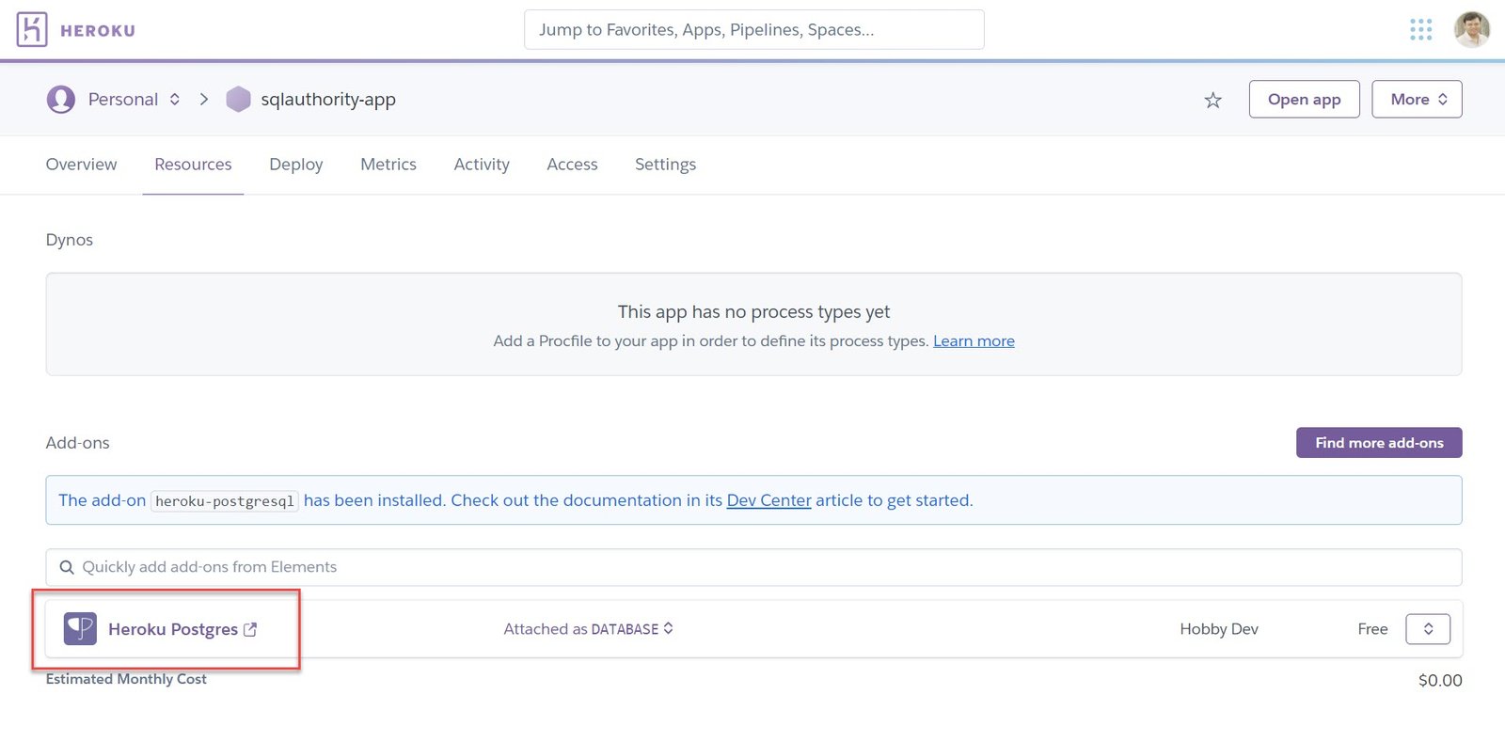Focus the Jump to Favorites search box
The height and width of the screenshot is (742, 1505).
coord(754,29)
